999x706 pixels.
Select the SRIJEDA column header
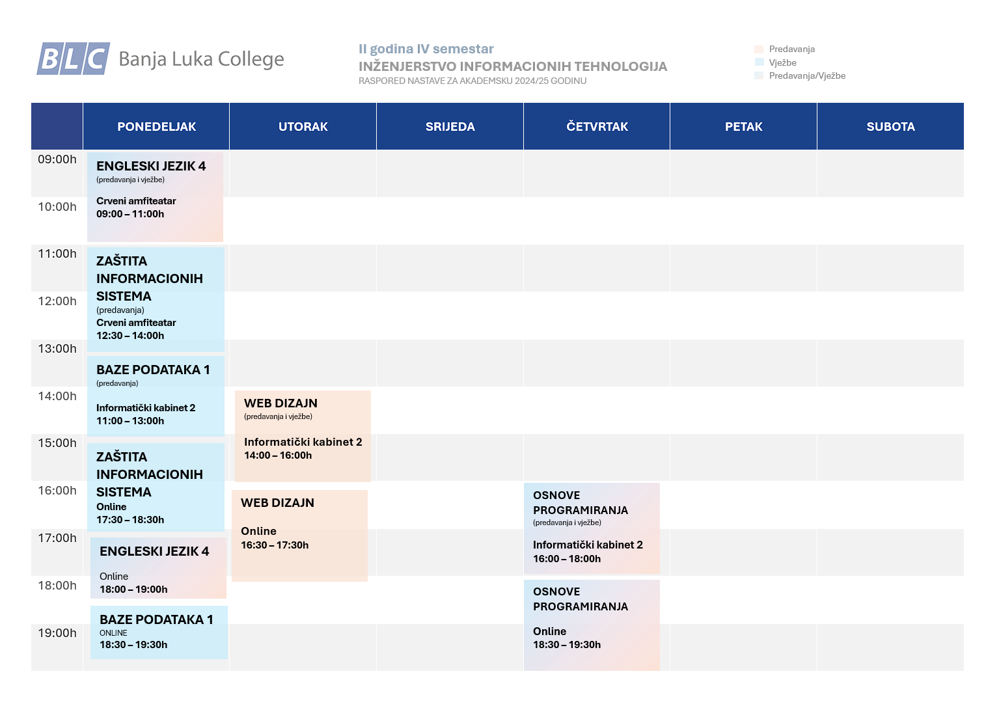pos(450,126)
